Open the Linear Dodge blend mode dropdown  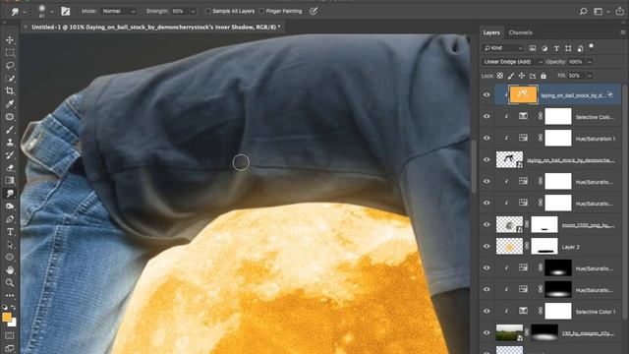[512, 62]
